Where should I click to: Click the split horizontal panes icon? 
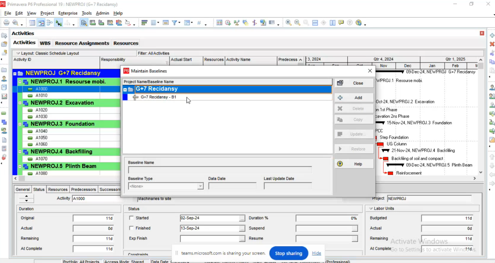coord(315,23)
